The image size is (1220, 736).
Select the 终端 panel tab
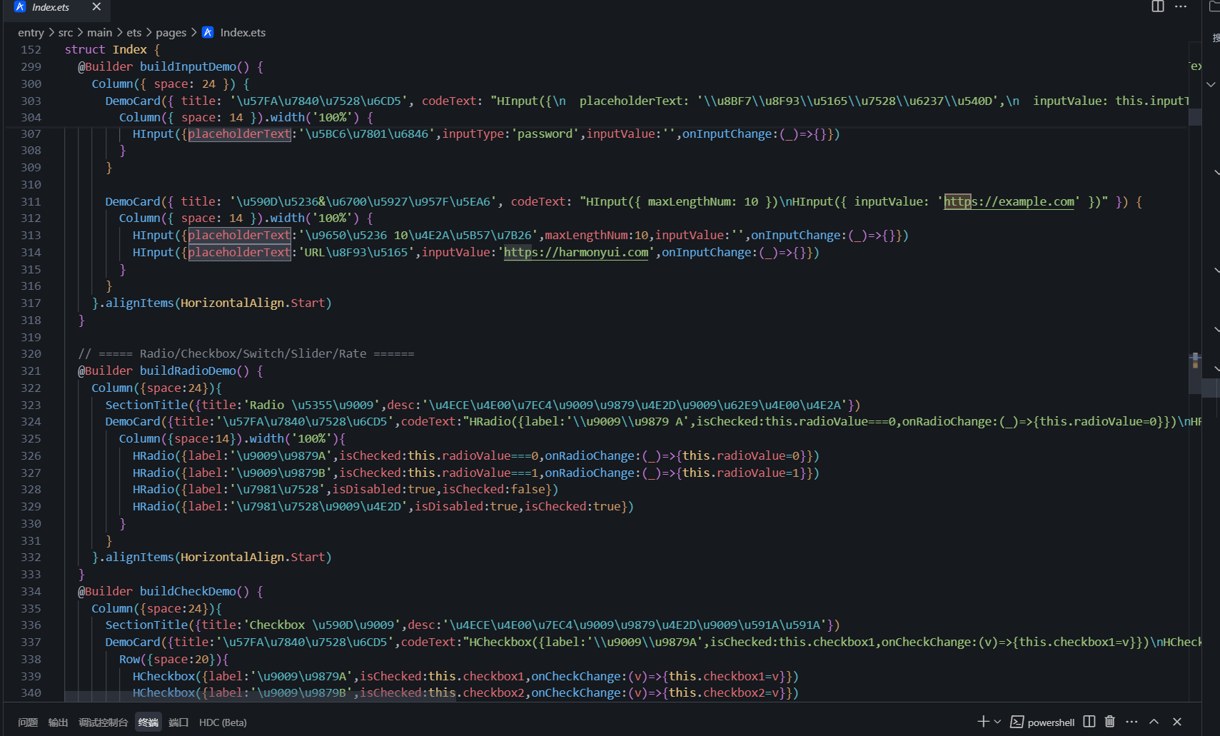148,722
